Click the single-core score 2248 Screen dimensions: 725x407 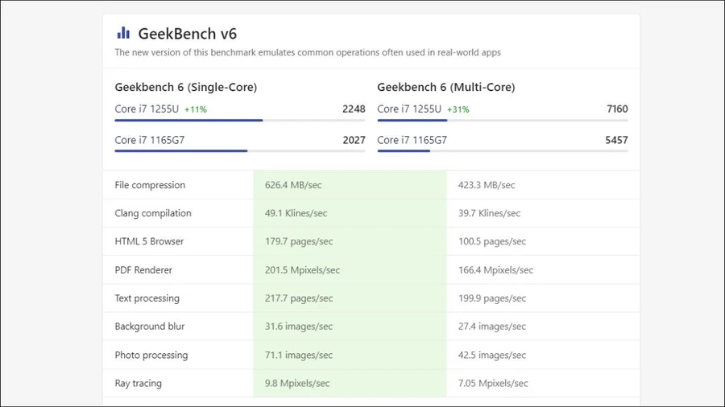click(x=354, y=109)
